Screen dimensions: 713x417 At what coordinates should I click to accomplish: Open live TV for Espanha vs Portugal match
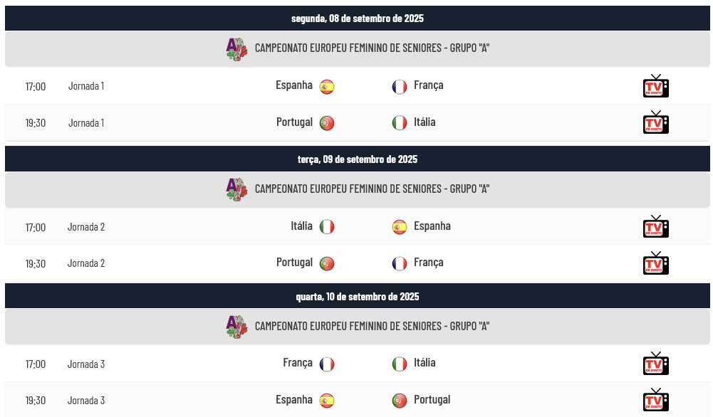656,400
